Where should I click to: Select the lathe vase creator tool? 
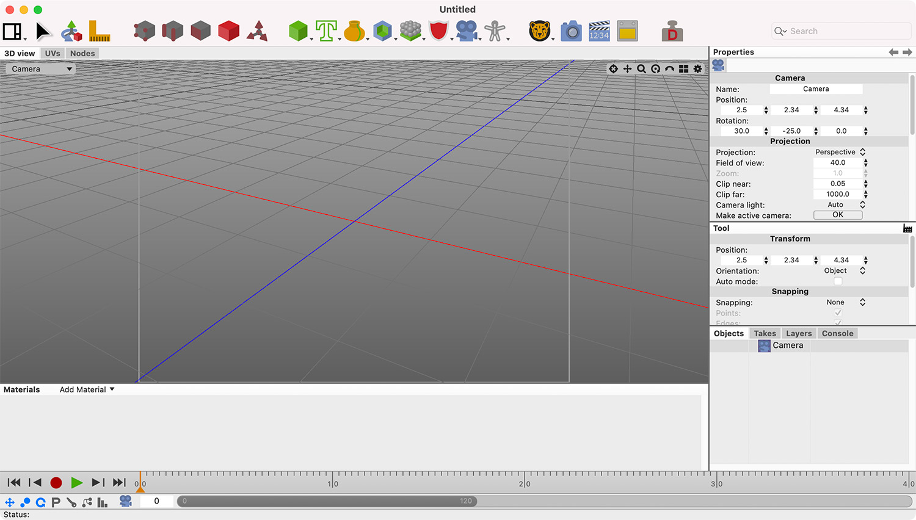coord(355,31)
